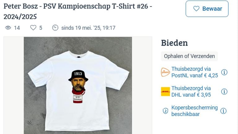238x134 pixels.
Task: Click the clock icon next to date
Action: coord(55,28)
